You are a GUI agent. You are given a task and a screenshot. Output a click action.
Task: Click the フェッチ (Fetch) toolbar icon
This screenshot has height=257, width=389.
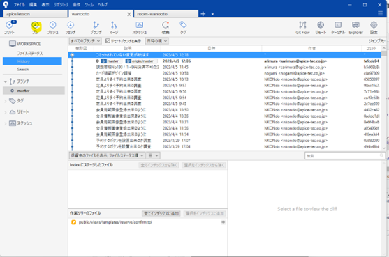(71, 27)
